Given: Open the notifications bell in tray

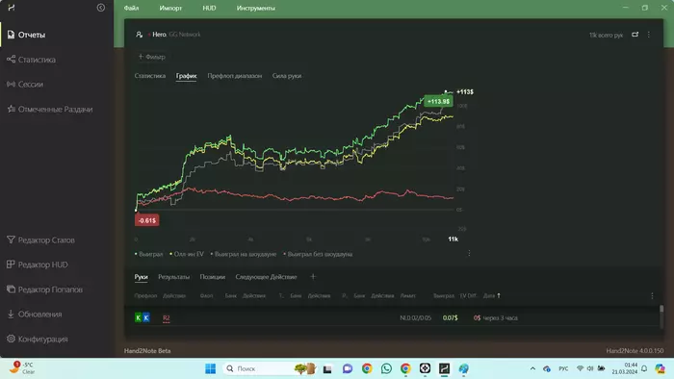Looking at the screenshot, I should click(x=644, y=368).
